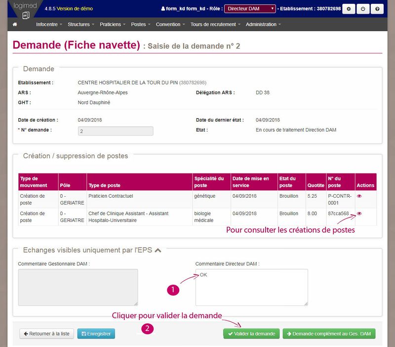Image resolution: width=395 pixels, height=347 pixels.
Task: Click En cours de traitement Direction DAM status
Action: point(296,130)
